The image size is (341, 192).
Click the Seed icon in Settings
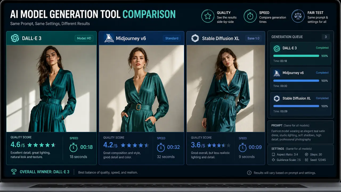click(x=306, y=160)
